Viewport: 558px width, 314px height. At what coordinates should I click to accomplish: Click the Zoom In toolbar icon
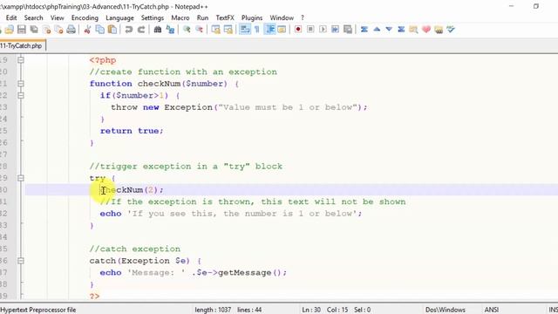[x=187, y=30]
